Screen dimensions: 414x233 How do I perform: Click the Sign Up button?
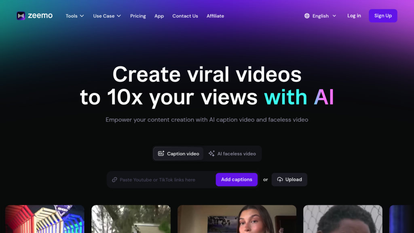tap(383, 16)
